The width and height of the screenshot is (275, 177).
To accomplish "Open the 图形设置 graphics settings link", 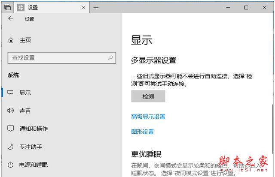I will 142,132.
